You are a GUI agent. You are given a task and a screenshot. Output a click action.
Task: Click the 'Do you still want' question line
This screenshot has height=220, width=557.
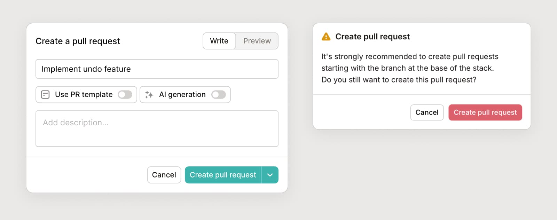click(x=399, y=80)
